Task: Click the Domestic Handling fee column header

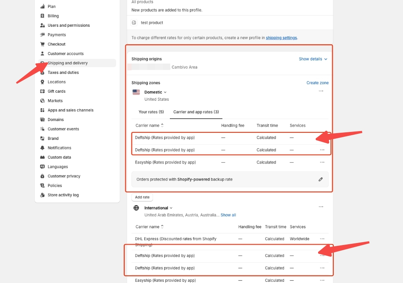Action: pyautogui.click(x=233, y=126)
